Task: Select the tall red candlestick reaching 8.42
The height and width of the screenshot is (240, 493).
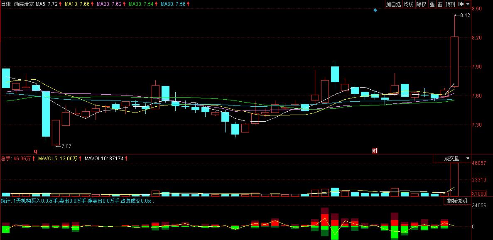Action: tap(455, 61)
